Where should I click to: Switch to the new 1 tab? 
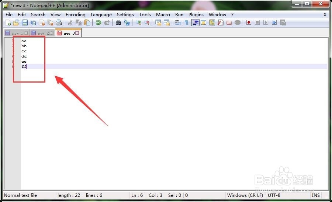[x=17, y=33]
